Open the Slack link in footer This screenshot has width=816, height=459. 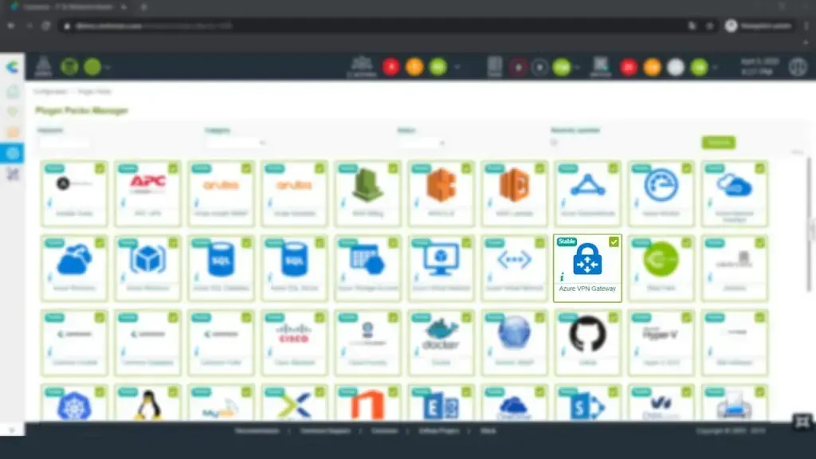(488, 431)
